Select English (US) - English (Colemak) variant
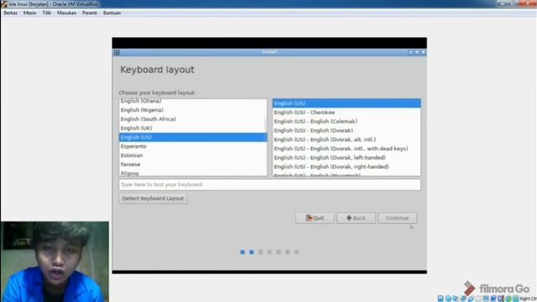This screenshot has height=302, width=537. 347,121
